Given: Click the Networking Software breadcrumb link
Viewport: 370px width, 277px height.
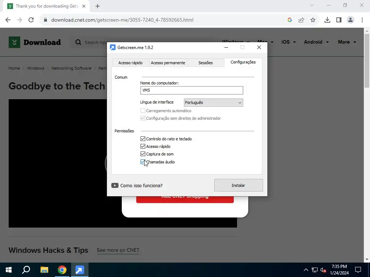Looking at the screenshot, I should [x=71, y=68].
